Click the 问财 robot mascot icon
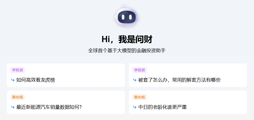This screenshot has height=120, width=254. pos(127,17)
